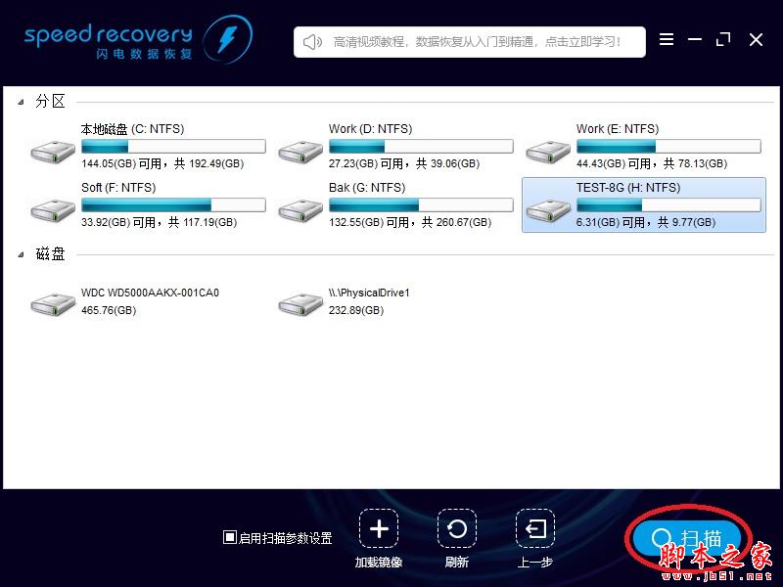Click the usage bar of Bak G

[x=421, y=205]
